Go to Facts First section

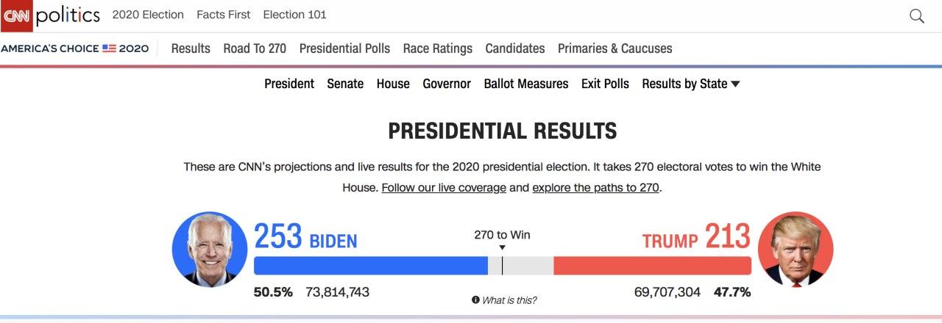coord(224,15)
